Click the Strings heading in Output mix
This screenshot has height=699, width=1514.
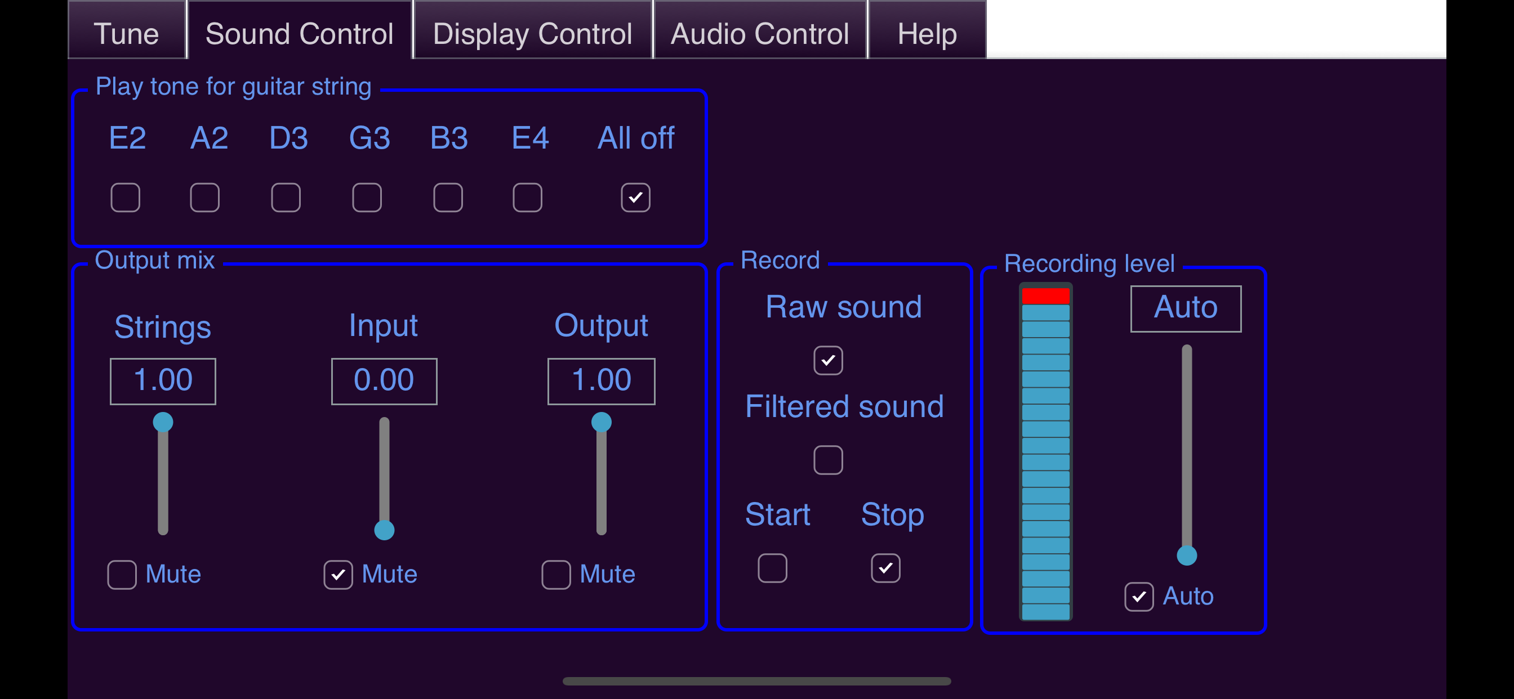(x=162, y=327)
